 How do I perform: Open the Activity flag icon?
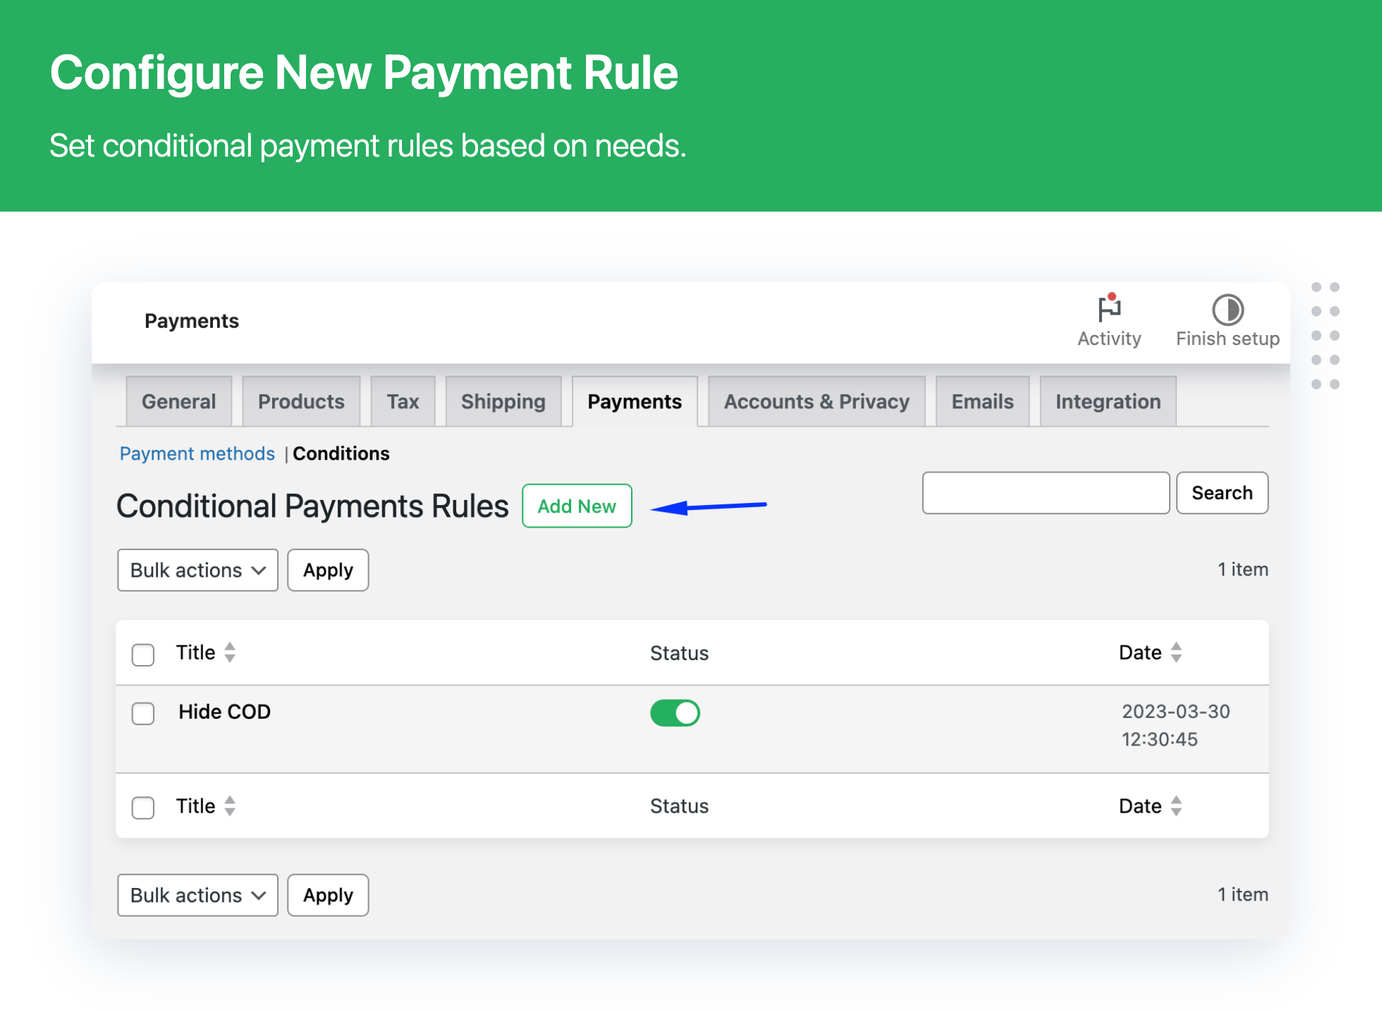click(1109, 308)
